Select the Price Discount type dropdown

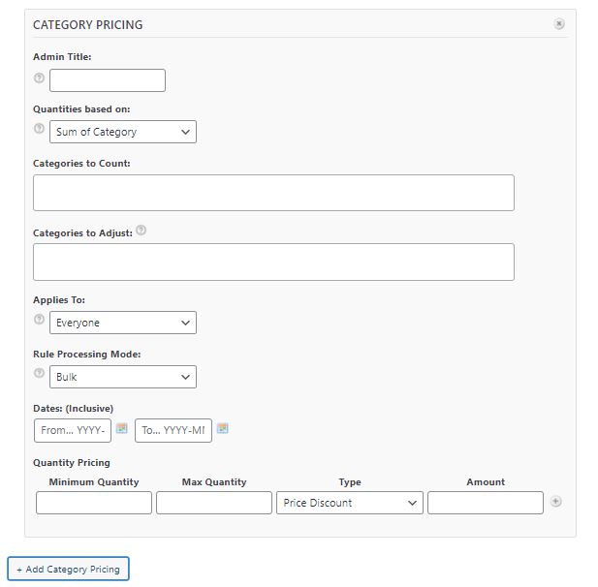coord(350,503)
